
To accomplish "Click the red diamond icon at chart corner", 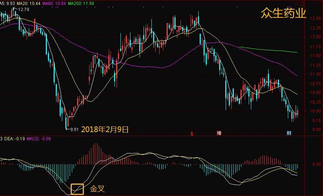I will tap(296, 4).
